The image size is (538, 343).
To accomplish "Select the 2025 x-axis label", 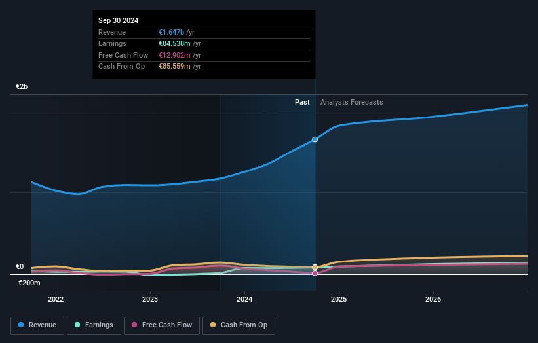I will click(339, 299).
